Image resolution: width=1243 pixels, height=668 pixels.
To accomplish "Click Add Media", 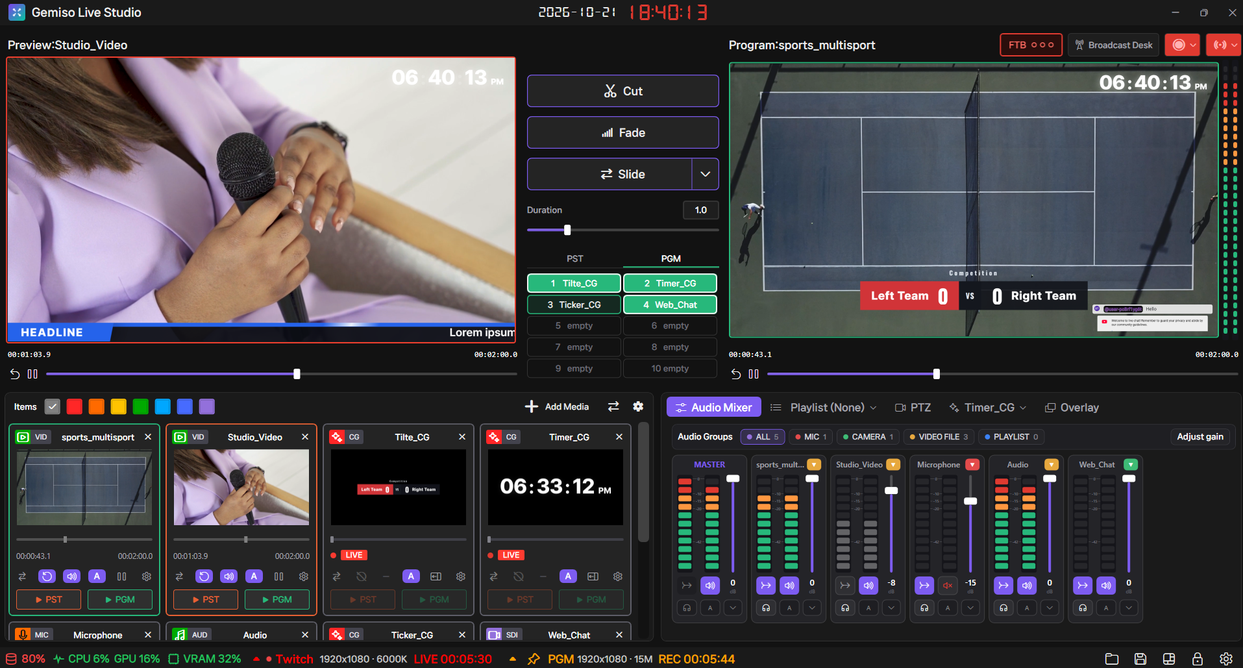I will tap(557, 406).
